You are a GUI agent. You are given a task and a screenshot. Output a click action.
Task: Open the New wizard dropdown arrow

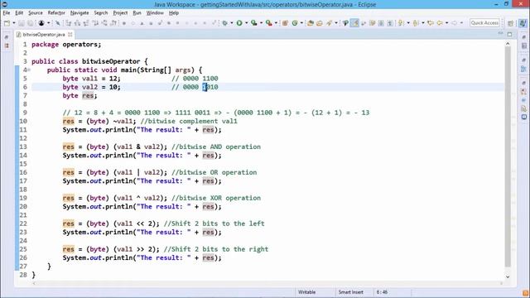click(14, 23)
